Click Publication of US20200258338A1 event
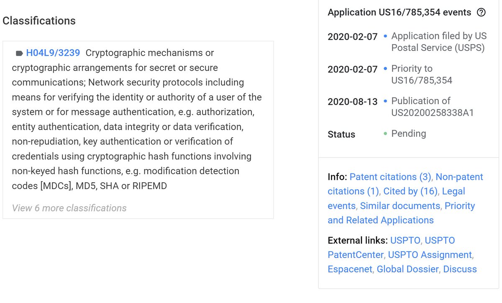 (433, 107)
